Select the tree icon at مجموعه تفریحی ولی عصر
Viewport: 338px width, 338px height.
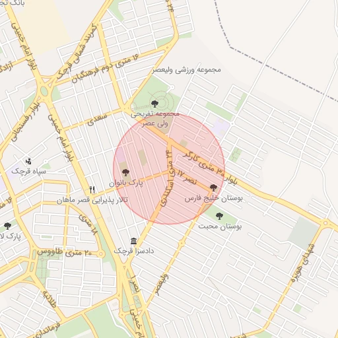(154, 104)
